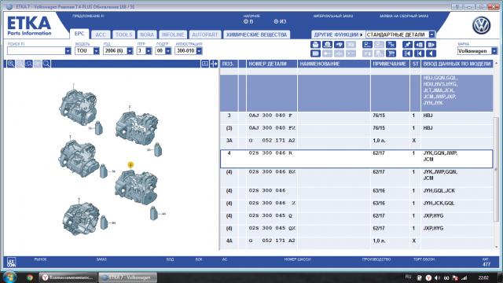Click the four-arrow move icon above the illustration
503x283 pixels.
[214, 64]
